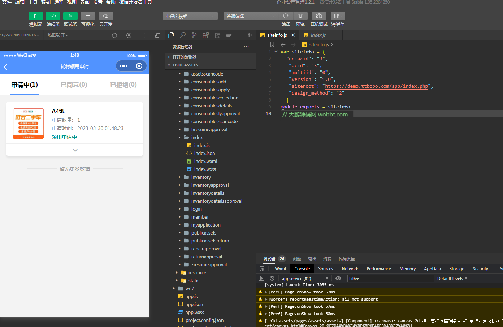Click the bookmark icon in the editor breadcrumb
Viewport: 503px width, 327px height.
(x=272, y=44)
